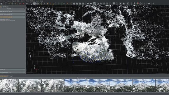Click the Y-shaped fork icon
169x95 pixels.
tap(144, 3)
